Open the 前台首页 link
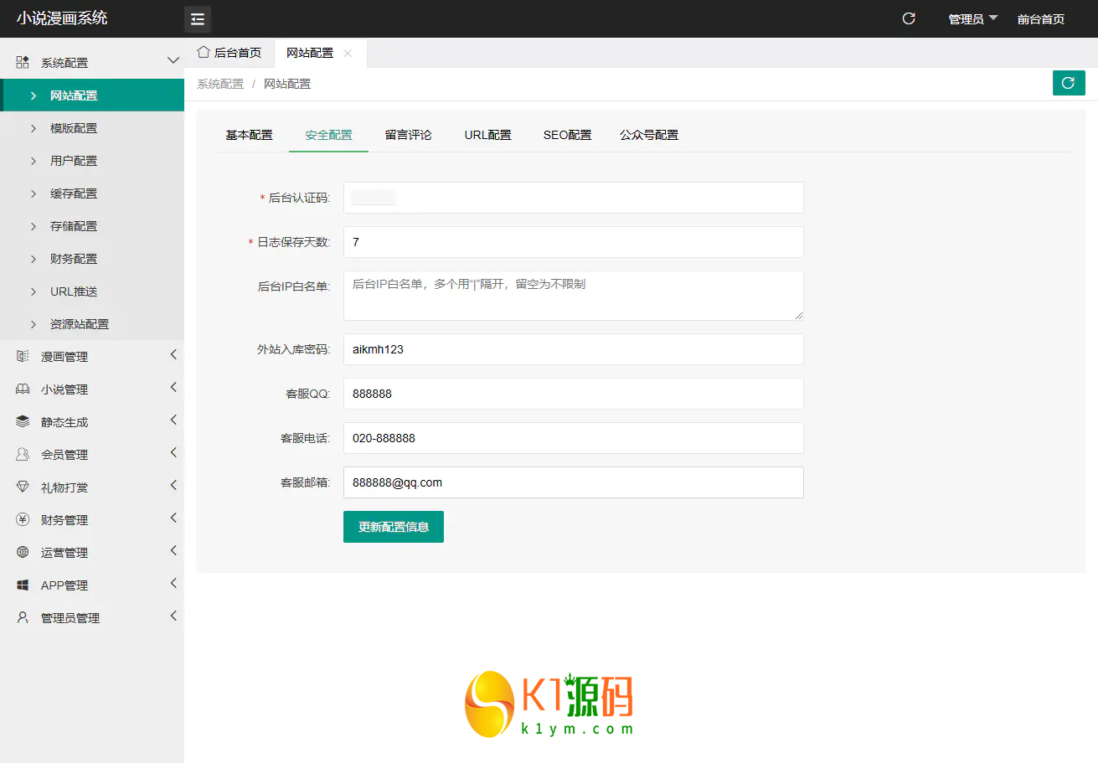The image size is (1098, 763). [1040, 18]
